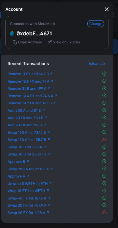The height and width of the screenshot is (228, 118).
Task: Click the wallet avatar icon beside 0xdebF...4671
Action: click(12, 34)
